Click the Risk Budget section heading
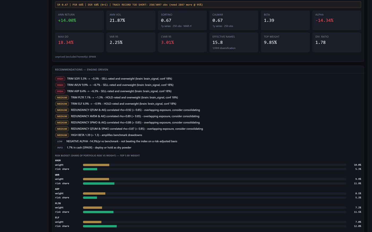The width and height of the screenshot is (372, 232). 97,156
